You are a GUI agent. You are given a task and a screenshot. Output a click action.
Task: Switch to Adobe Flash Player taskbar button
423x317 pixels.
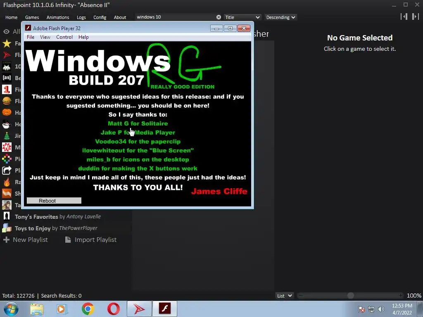165,309
